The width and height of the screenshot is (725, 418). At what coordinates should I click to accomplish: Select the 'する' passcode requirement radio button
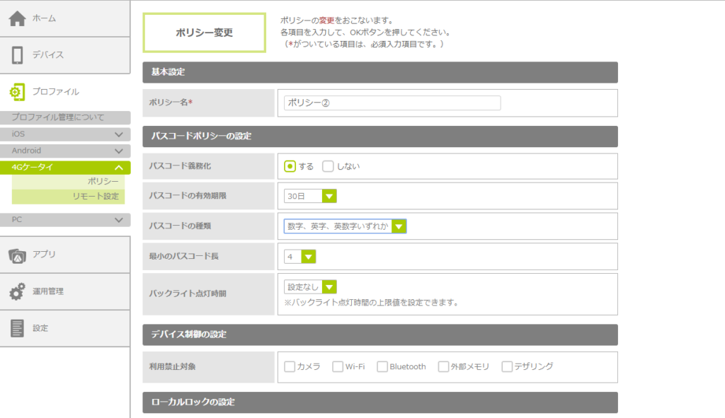pos(290,166)
